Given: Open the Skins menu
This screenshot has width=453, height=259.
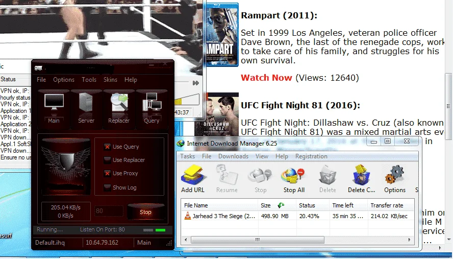Looking at the screenshot, I should (110, 80).
